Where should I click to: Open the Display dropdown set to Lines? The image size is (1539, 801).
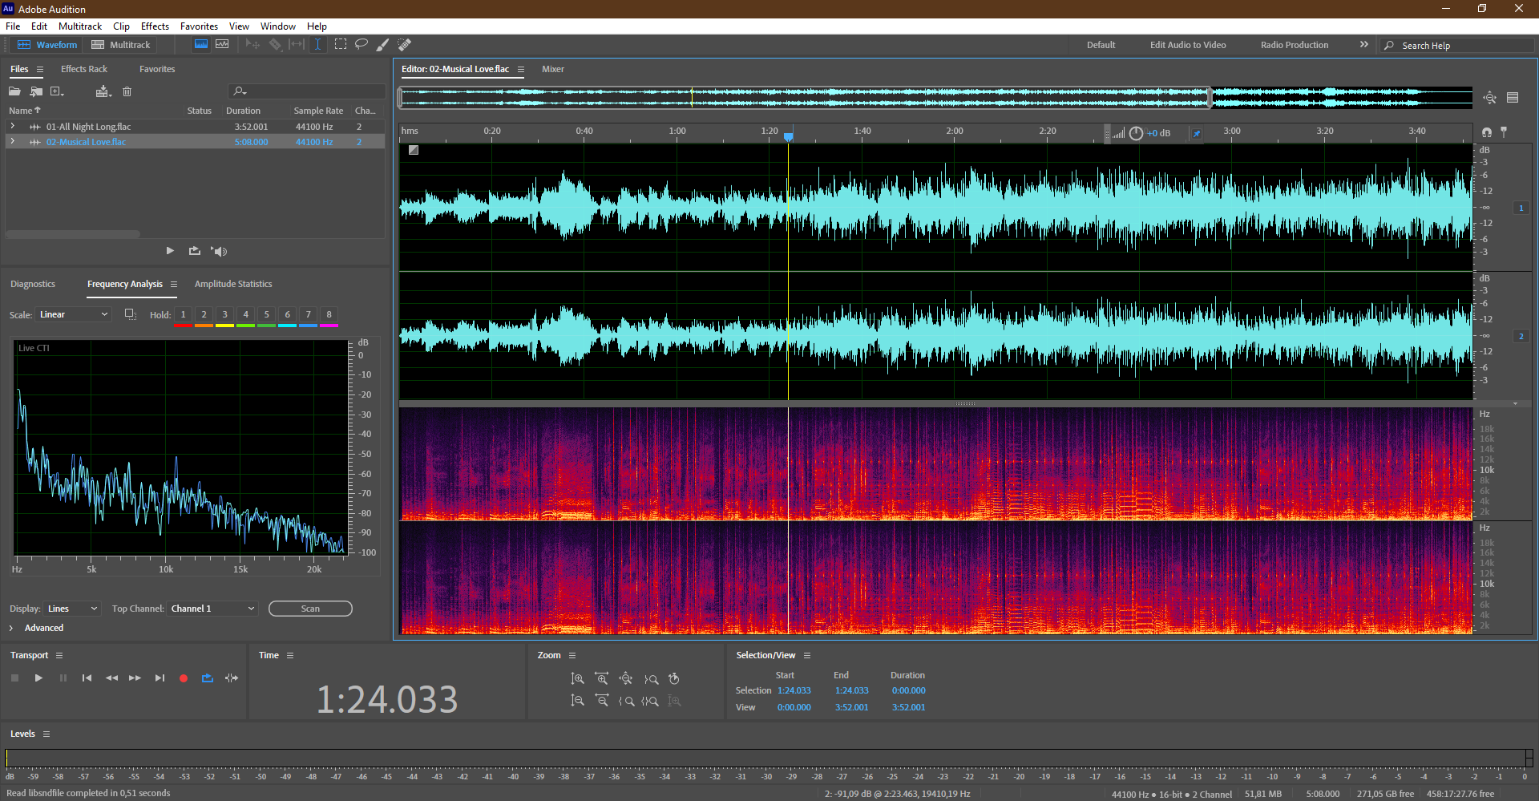click(x=72, y=609)
